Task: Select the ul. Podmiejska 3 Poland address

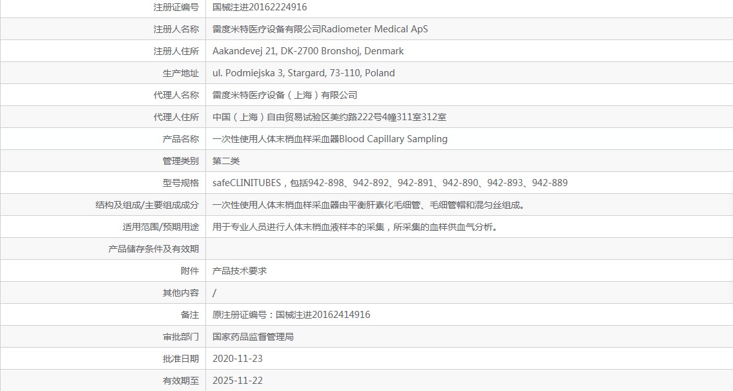Action: pos(304,73)
